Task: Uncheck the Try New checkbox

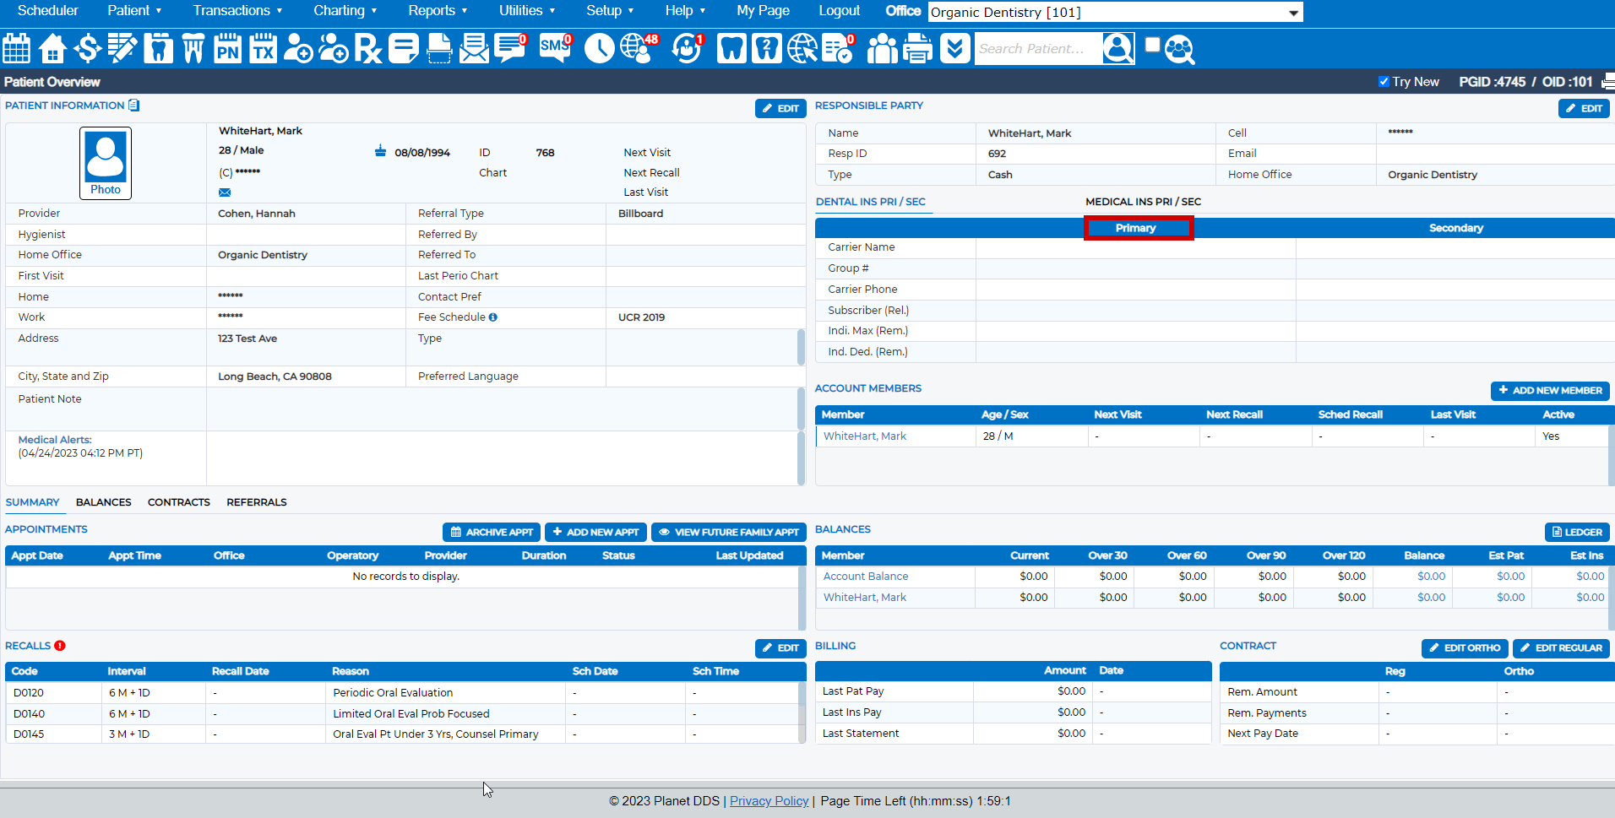Action: point(1384,81)
